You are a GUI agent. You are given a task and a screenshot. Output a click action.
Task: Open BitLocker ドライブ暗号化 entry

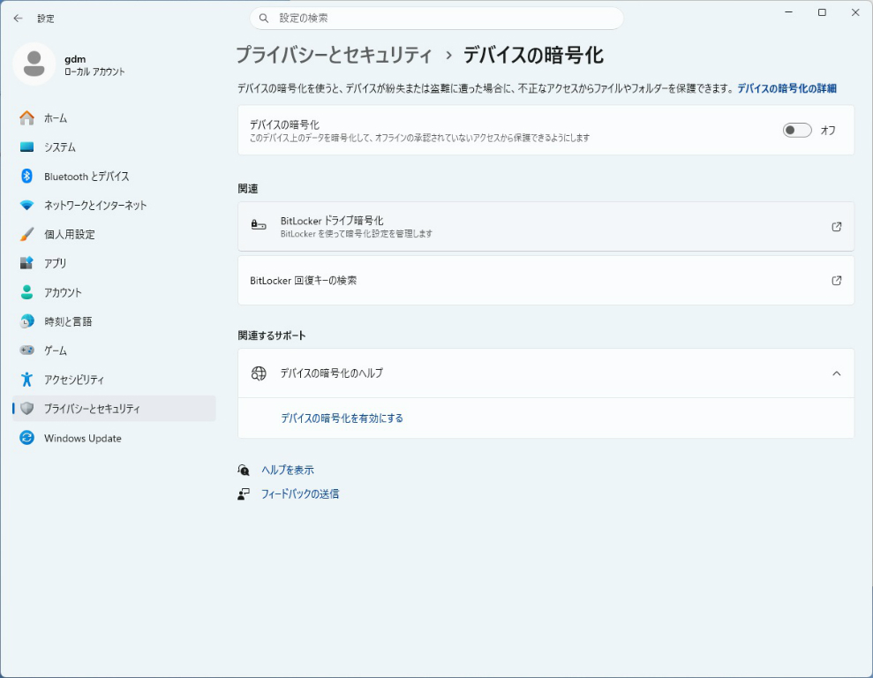546,227
